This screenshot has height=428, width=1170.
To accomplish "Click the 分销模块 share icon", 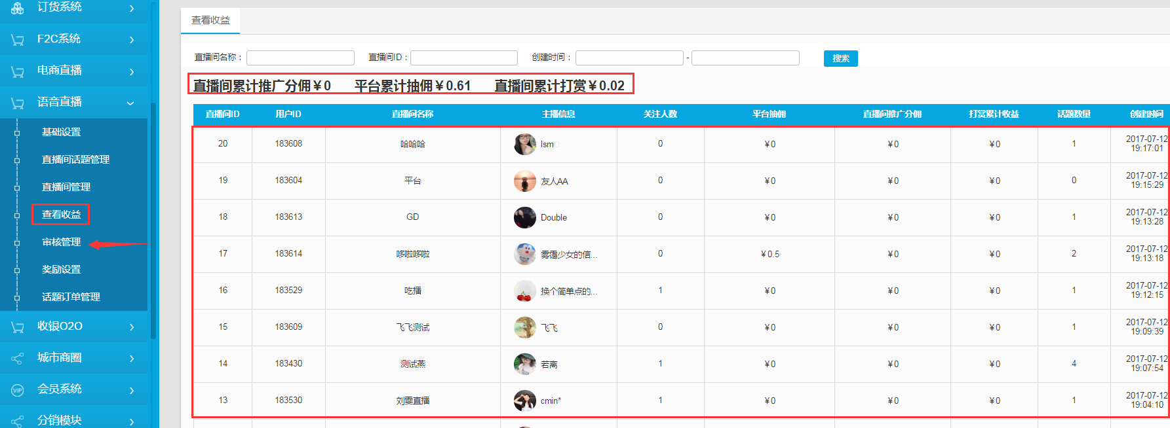I will point(18,421).
